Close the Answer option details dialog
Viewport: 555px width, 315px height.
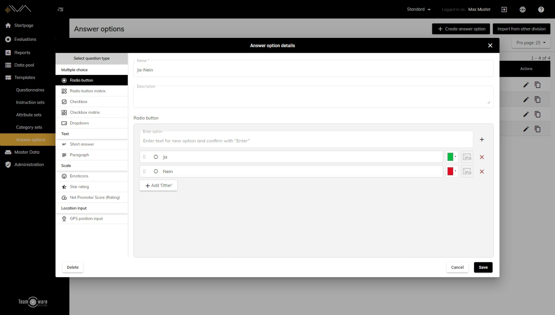point(490,45)
